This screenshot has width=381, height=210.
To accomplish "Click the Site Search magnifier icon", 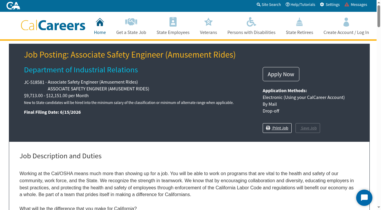I will (259, 4).
